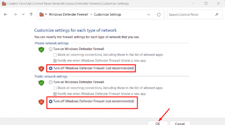225x125 pixels.
Task: Toggle Notify me checkbox under Public network
Action: pyautogui.click(x=55, y=94)
